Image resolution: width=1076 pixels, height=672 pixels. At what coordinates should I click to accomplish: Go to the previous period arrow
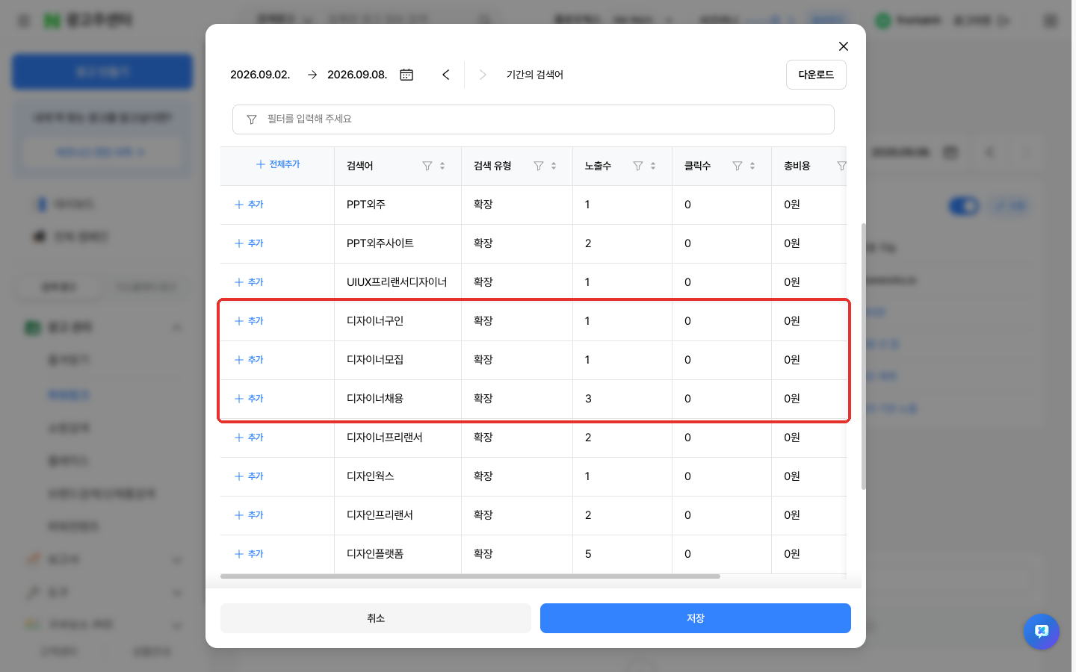(446, 75)
